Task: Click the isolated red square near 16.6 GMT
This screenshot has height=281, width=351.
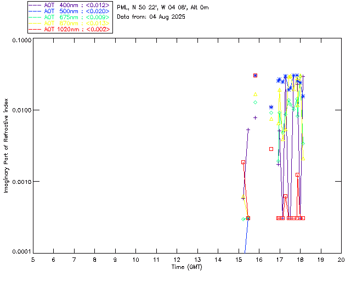Action: tap(271, 149)
